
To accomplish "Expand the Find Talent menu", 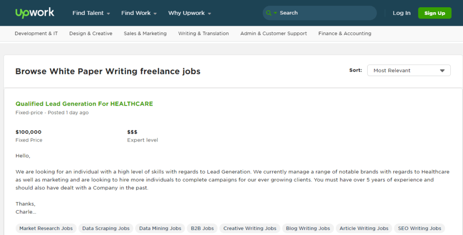I will [91, 13].
